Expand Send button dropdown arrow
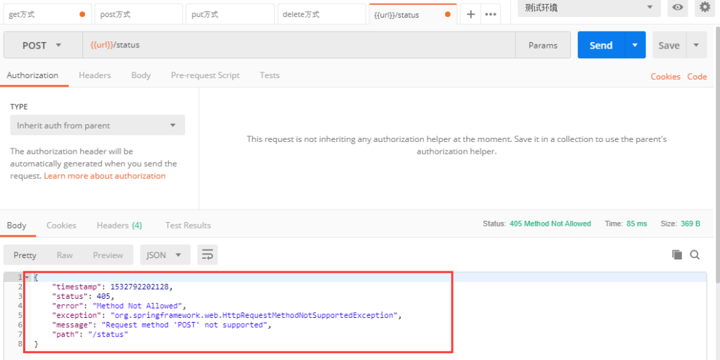Screen dimensions: 720x360 tap(635, 45)
